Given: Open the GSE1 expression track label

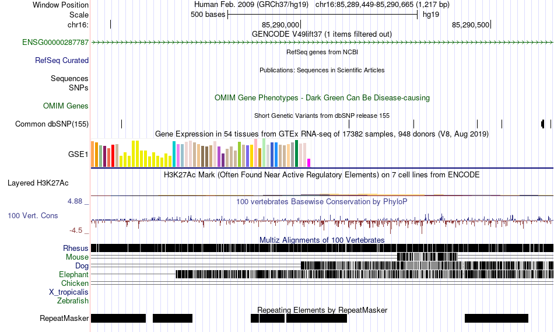Looking at the screenshot, I should tap(78, 154).
